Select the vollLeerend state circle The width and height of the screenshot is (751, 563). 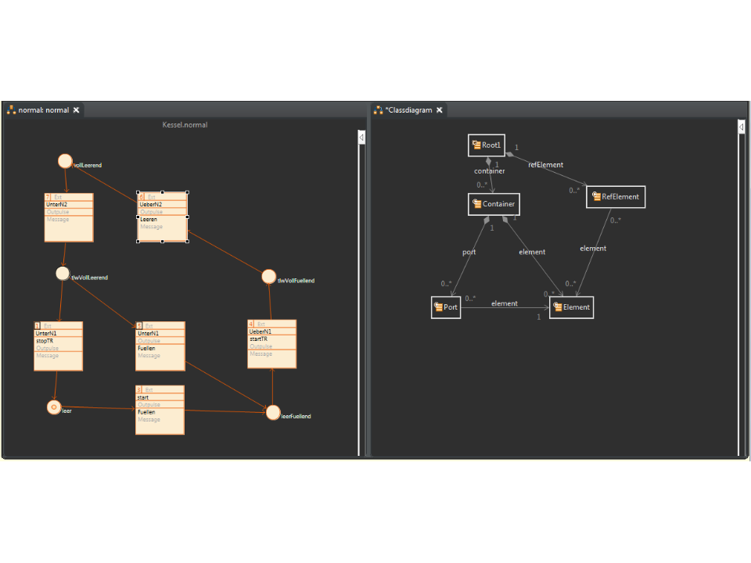coord(65,161)
